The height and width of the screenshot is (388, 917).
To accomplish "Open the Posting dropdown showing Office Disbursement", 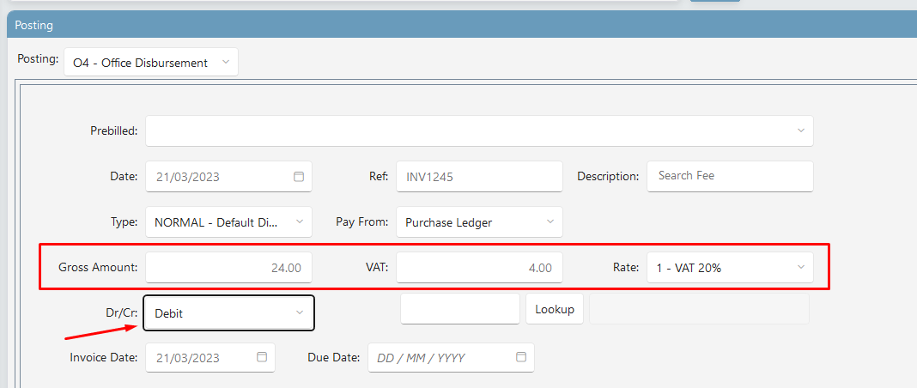I will [150, 63].
